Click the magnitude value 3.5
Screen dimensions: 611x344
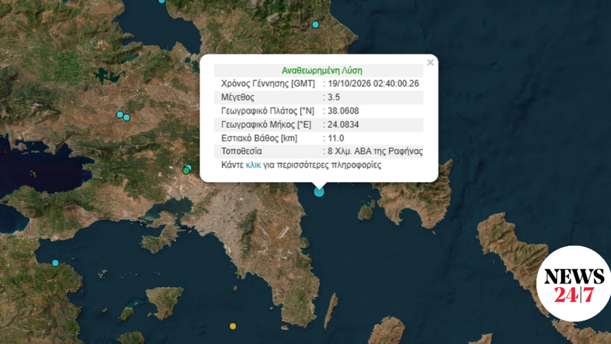click(333, 97)
